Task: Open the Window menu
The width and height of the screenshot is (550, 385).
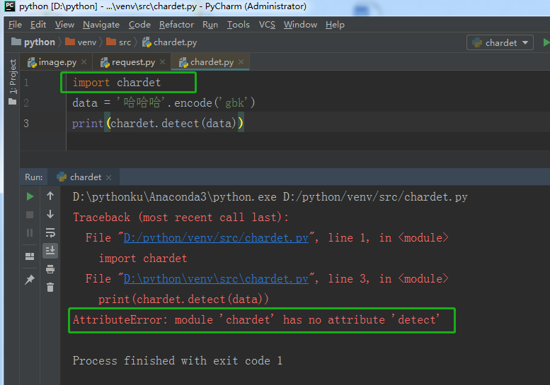Action: pos(300,25)
